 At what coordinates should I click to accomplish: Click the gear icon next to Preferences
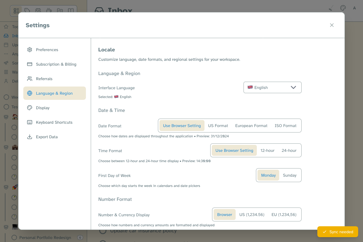tap(29, 50)
